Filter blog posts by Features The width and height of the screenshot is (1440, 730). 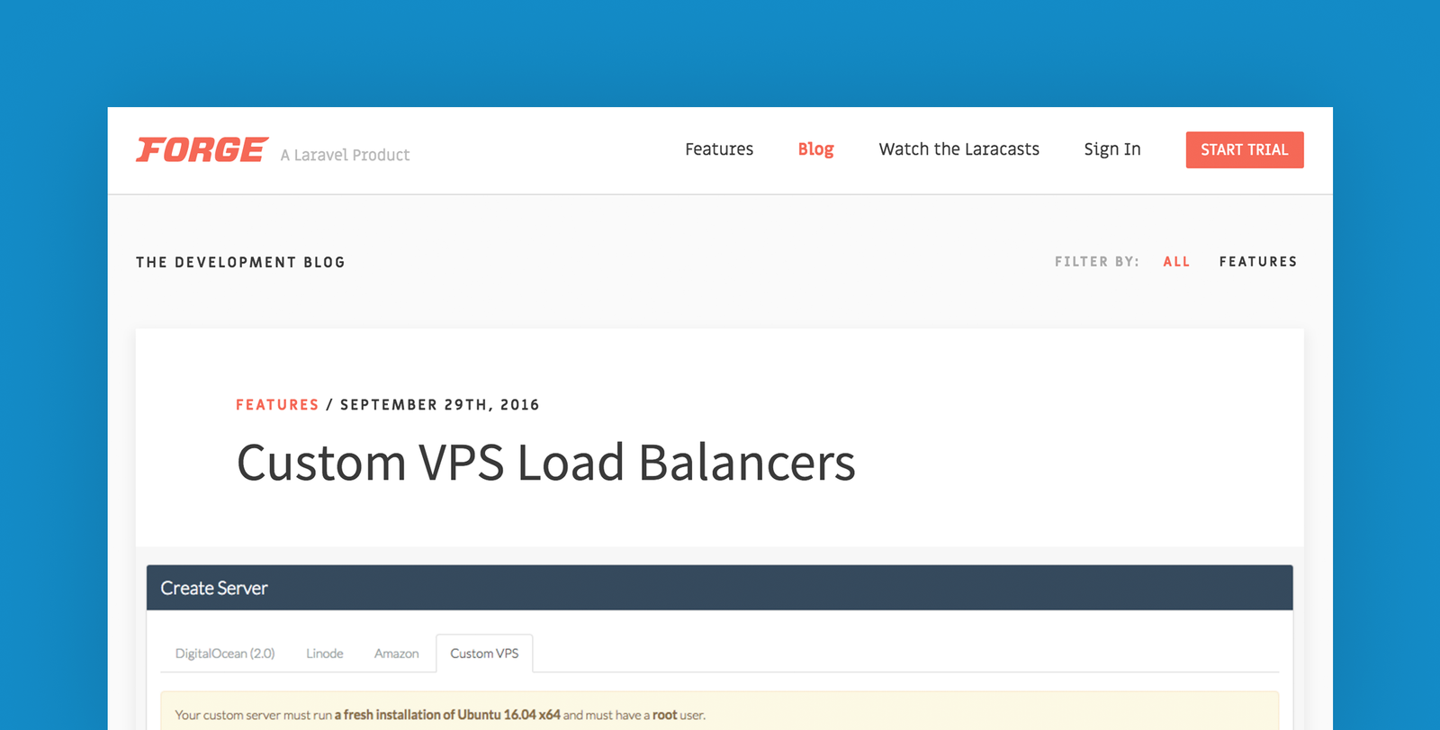1258,262
